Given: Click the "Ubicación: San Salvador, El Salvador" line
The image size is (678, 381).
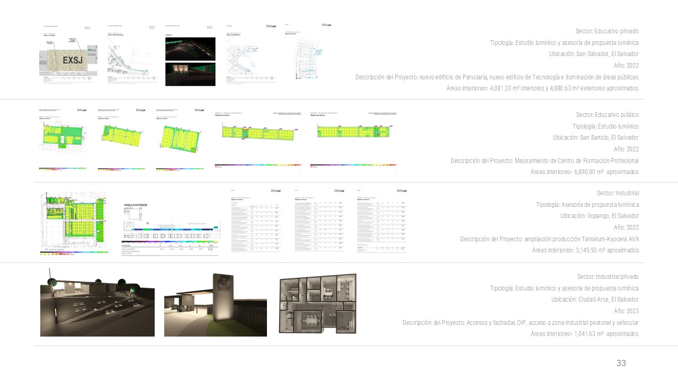Looking at the screenshot, I should click(594, 54).
